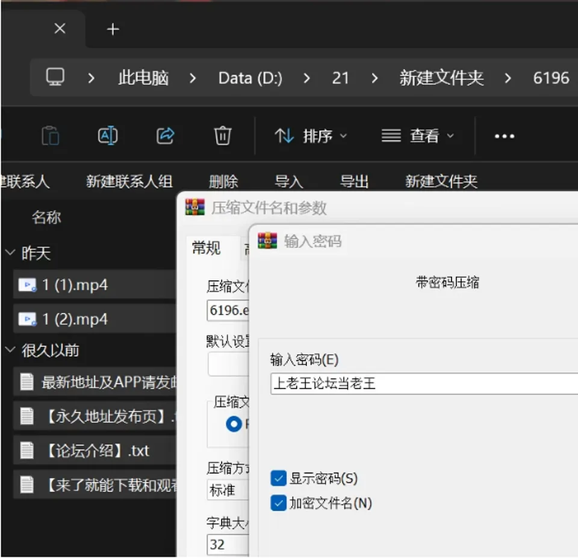Select the 1 (1).mp4 video file
This screenshot has width=578, height=558.
click(95, 284)
